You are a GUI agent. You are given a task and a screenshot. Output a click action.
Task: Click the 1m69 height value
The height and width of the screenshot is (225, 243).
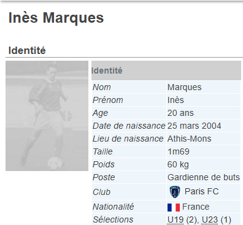point(179,151)
